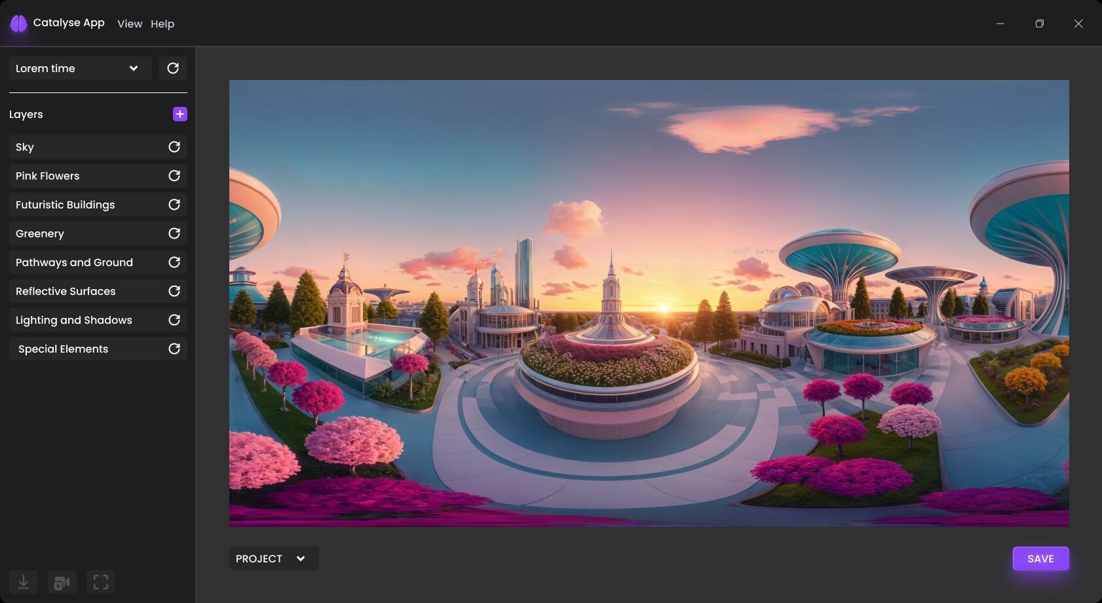Click the SAVE button

coord(1040,558)
